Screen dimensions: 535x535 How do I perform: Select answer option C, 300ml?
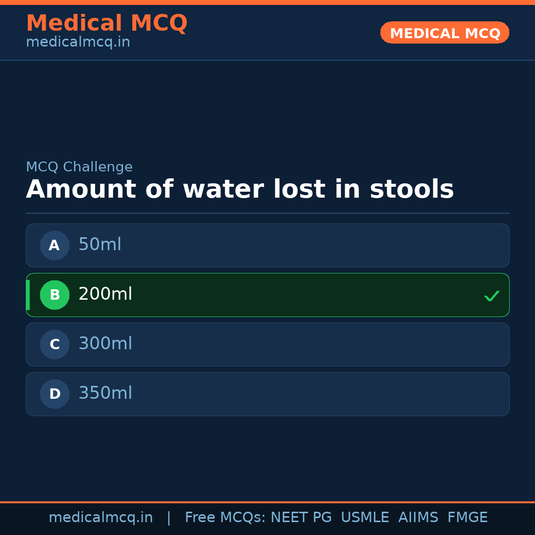[267, 344]
